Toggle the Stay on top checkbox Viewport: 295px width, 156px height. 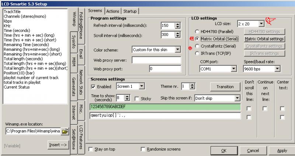(91, 149)
